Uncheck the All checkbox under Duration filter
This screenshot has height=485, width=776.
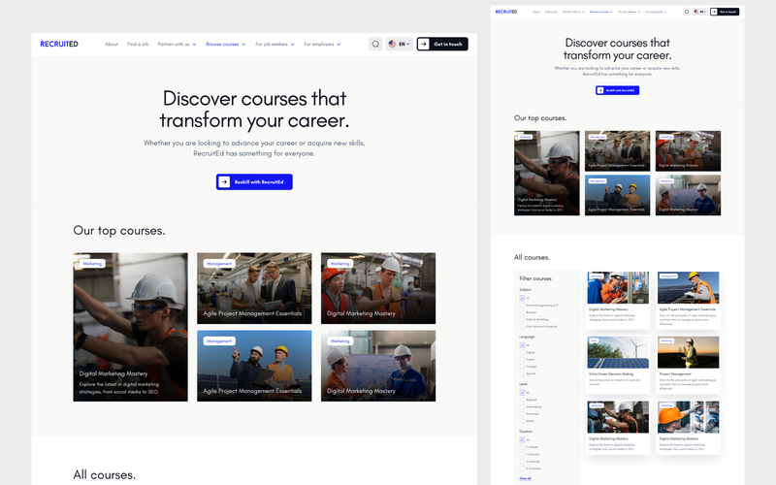pyautogui.click(x=522, y=439)
